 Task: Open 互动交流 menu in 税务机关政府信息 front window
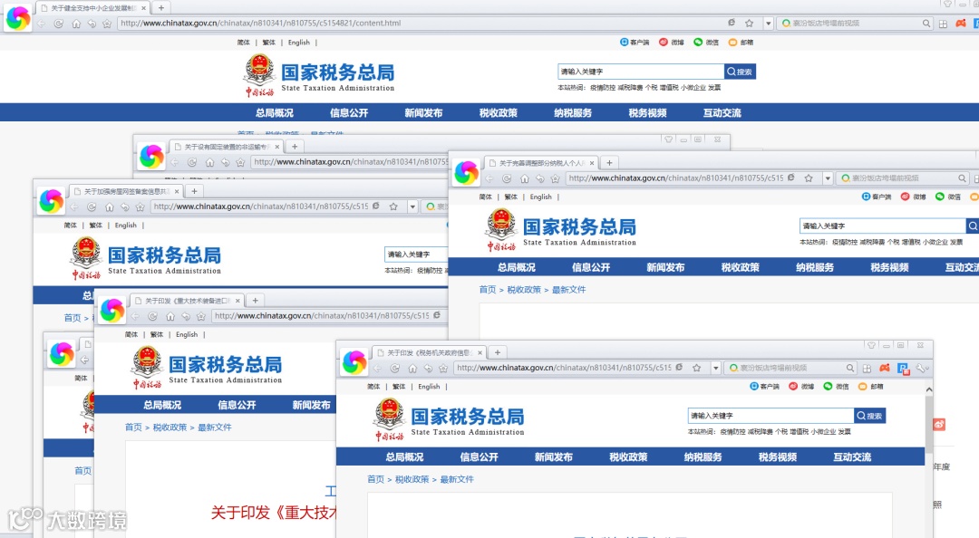pyautogui.click(x=851, y=456)
